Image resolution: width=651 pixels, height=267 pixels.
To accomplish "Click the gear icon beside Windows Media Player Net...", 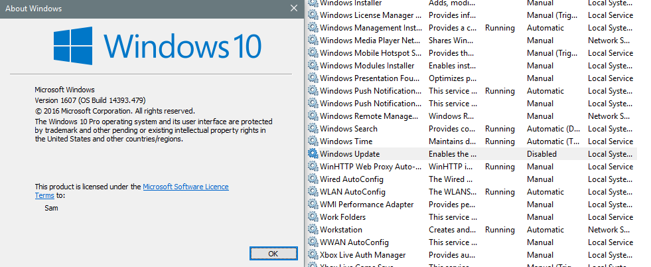I will click(x=313, y=41).
